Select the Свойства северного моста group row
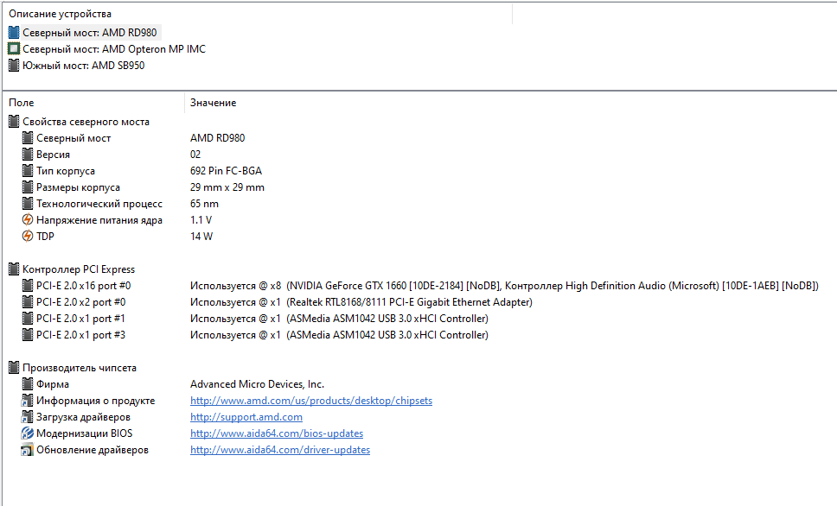Screen dimensions: 837x506 tap(86, 122)
